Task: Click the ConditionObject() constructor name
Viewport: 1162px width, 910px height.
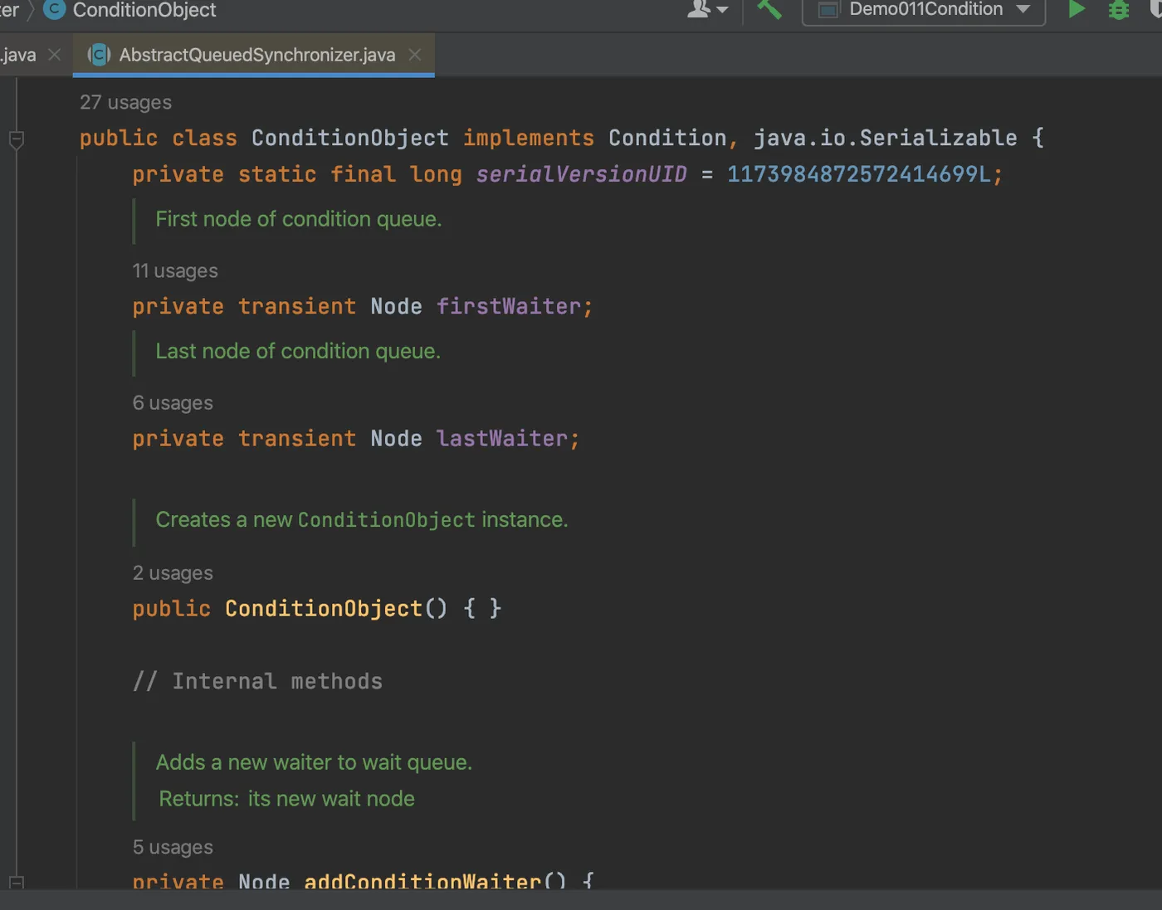Action: pyautogui.click(x=324, y=608)
